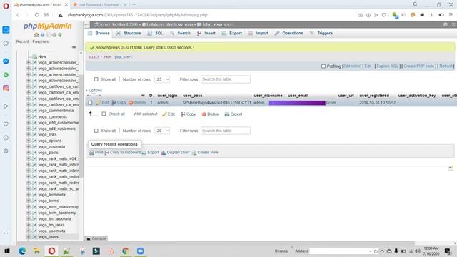Image resolution: width=457 pixels, height=257 pixels.
Task: Print query results
Action: click(96, 152)
